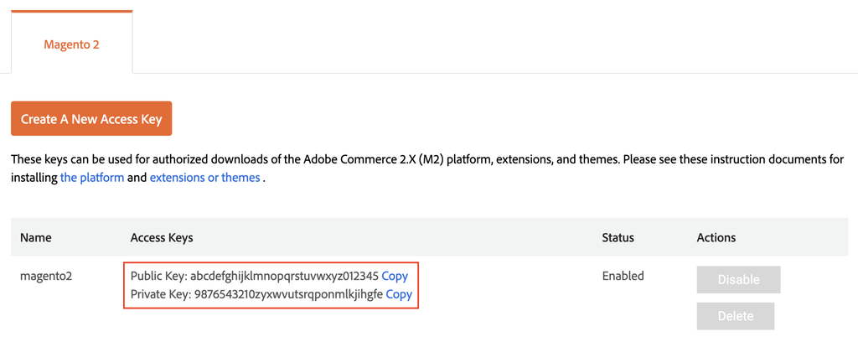This screenshot has height=342, width=858.
Task: Click Create A New Access Key button
Action: 91,119
